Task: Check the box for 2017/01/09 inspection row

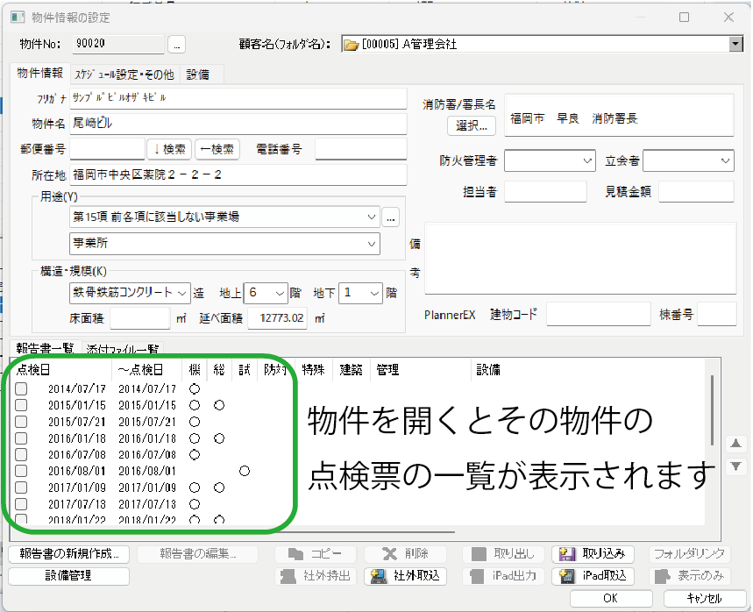Action: tap(21, 487)
